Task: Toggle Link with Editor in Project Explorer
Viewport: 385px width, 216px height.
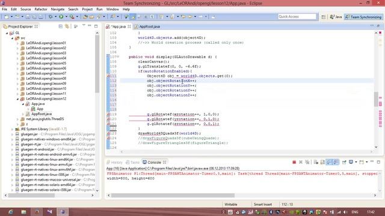Action: (67, 26)
